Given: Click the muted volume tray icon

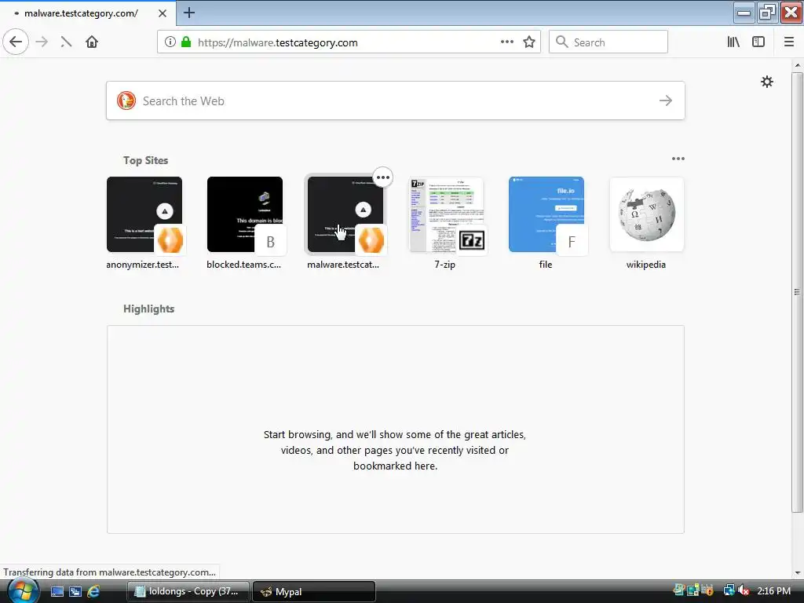Looking at the screenshot, I should pos(744,590).
